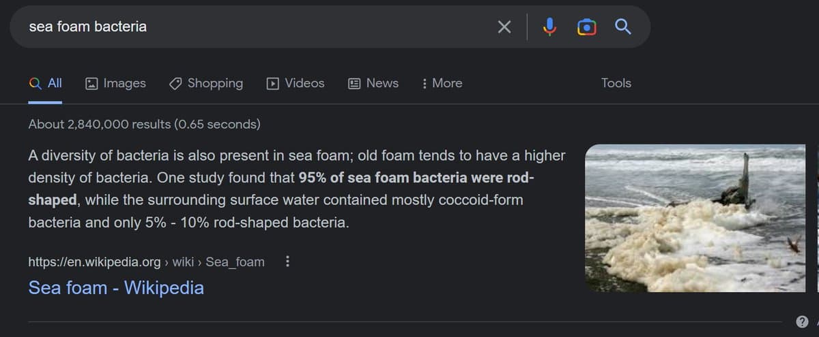The image size is (819, 337).
Task: Click the sea foam beach photo thumbnail
Action: pyautogui.click(x=695, y=218)
